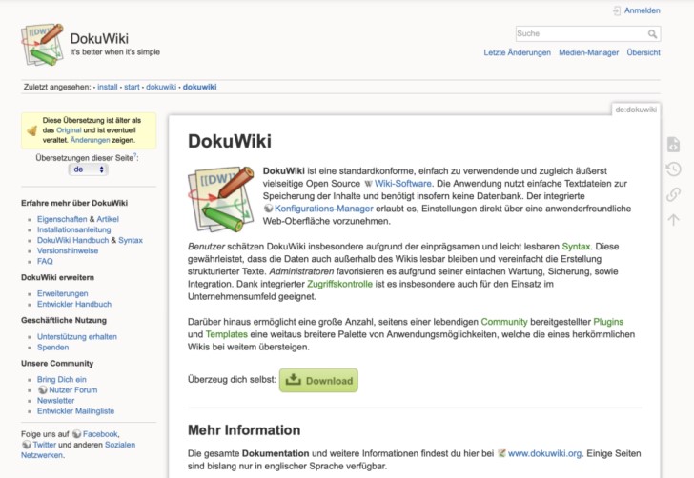Viewport: 694px width, 478px height.
Task: Open Community link in article
Action: coord(504,322)
